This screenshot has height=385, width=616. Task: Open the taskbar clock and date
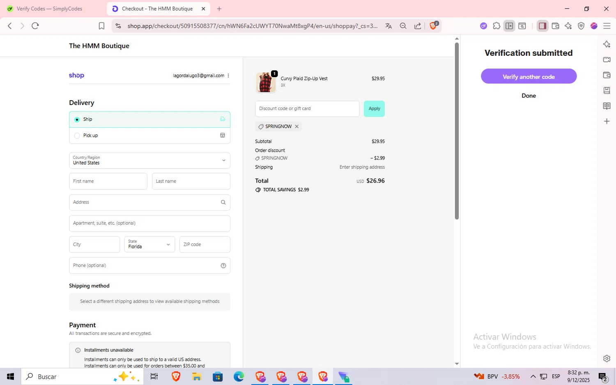578,376
